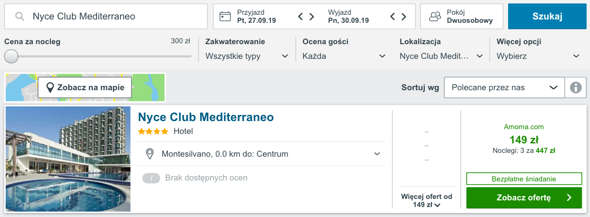
Task: Click the location pin by Montesilvano
Action: pyautogui.click(x=150, y=154)
